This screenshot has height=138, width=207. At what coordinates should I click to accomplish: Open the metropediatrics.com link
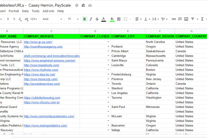45,125
